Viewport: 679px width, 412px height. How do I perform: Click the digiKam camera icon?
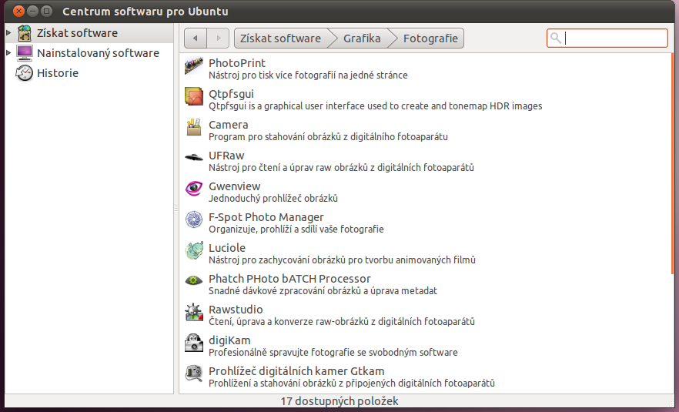[x=193, y=343]
